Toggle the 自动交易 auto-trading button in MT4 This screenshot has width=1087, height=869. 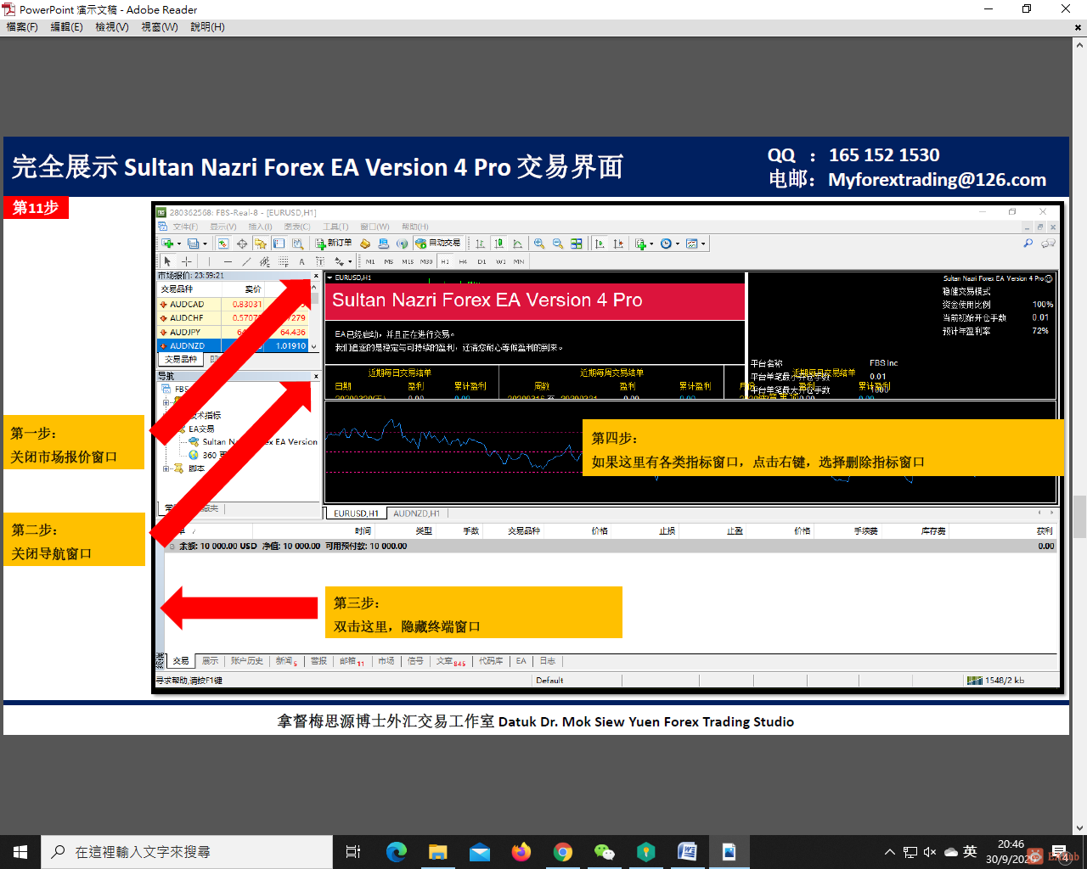coord(438,244)
